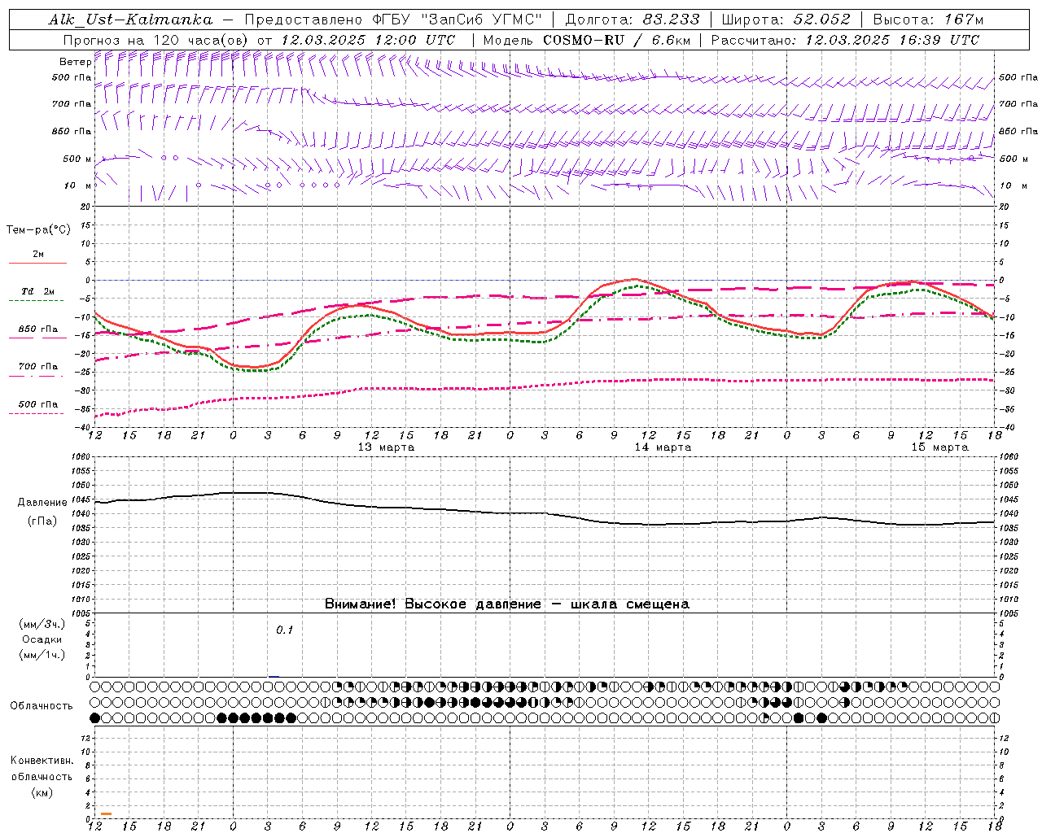This screenshot has height=833, width=1042.
Task: Click the Облачность panel label
Action: click(42, 706)
